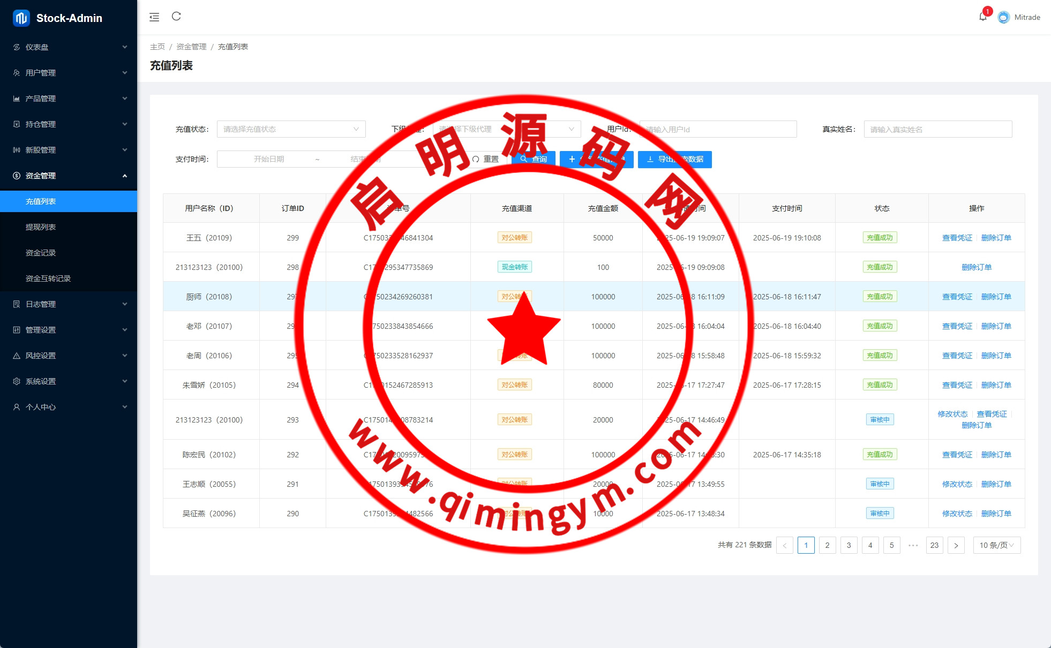Open the 10 条/页 page size dropdown
This screenshot has height=648, width=1051.
point(996,545)
